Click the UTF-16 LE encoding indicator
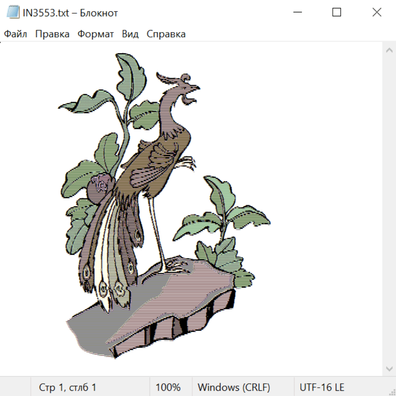This screenshot has height=396, width=396. click(322, 388)
